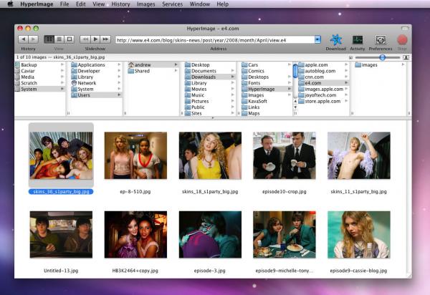Click filename HB3K2464+copy.jpg
Viewport: 430px width, 295px height.
135,271
